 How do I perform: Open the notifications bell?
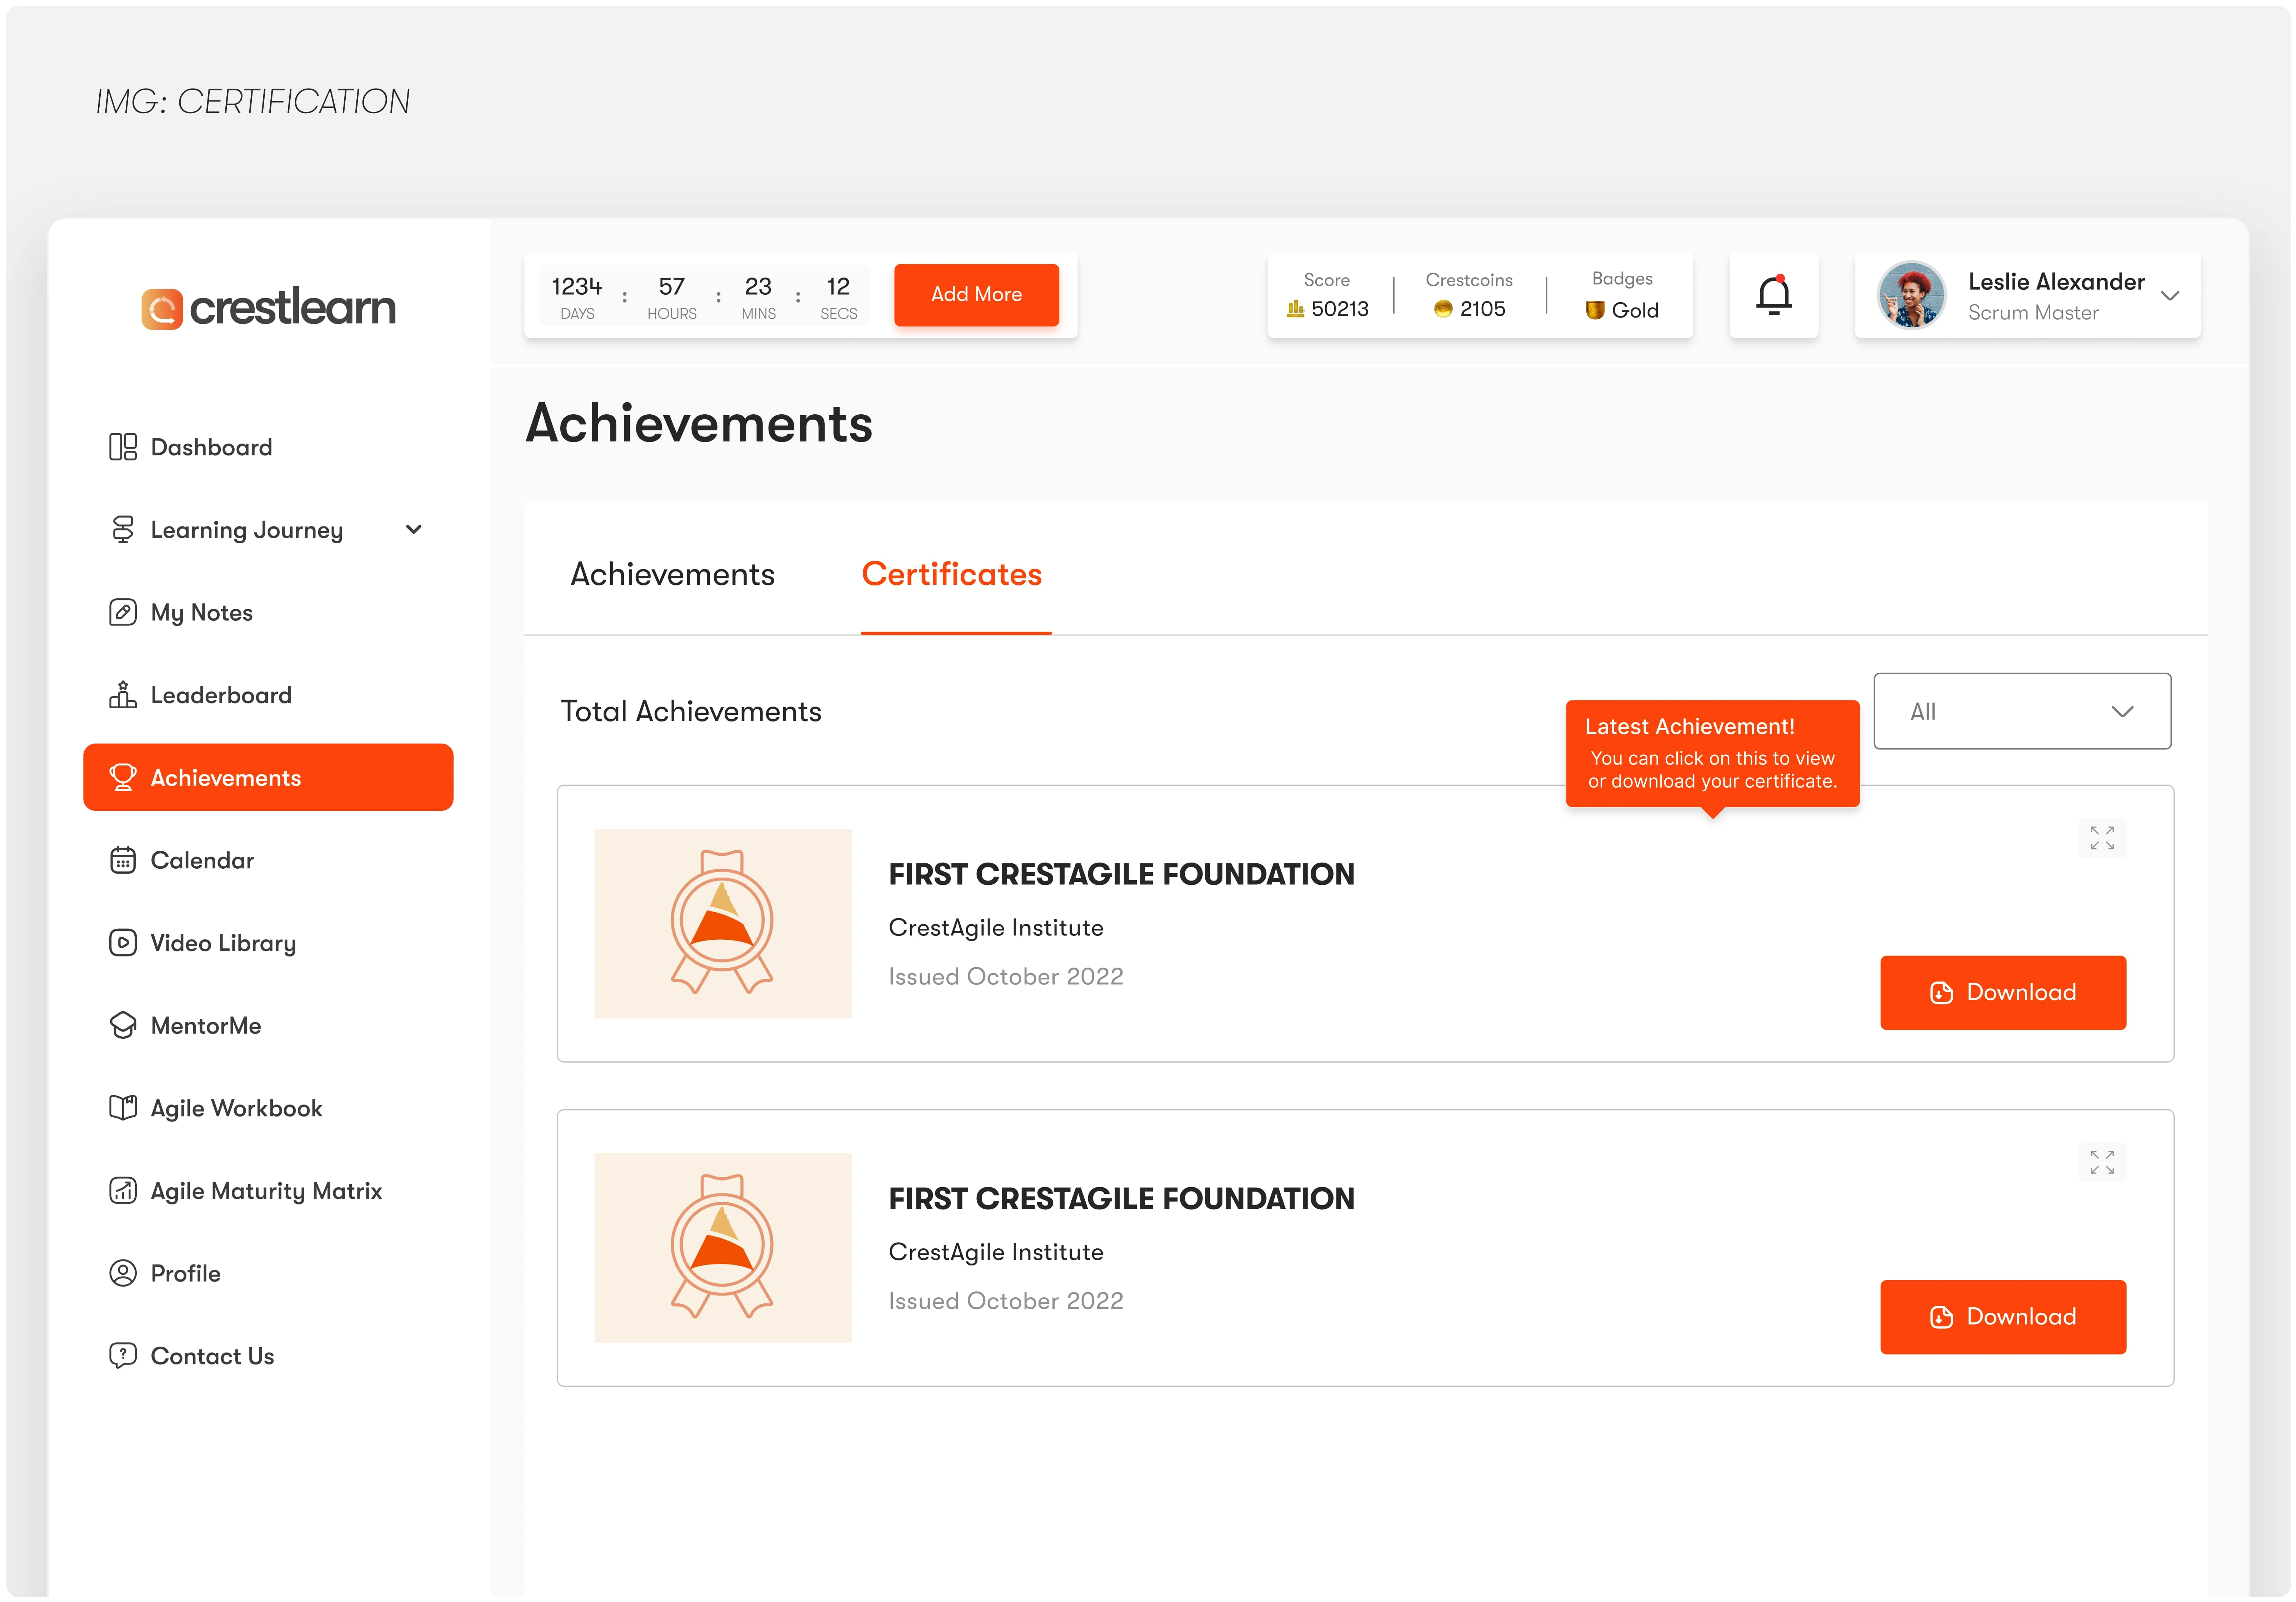pyautogui.click(x=1774, y=295)
